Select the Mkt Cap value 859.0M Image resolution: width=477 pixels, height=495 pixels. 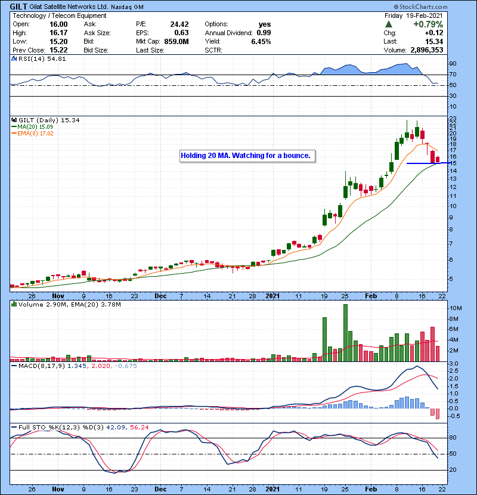176,41
